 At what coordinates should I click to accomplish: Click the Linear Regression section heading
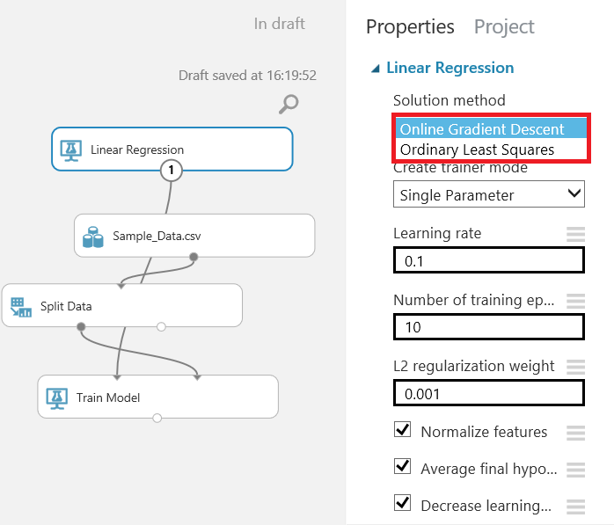(450, 68)
